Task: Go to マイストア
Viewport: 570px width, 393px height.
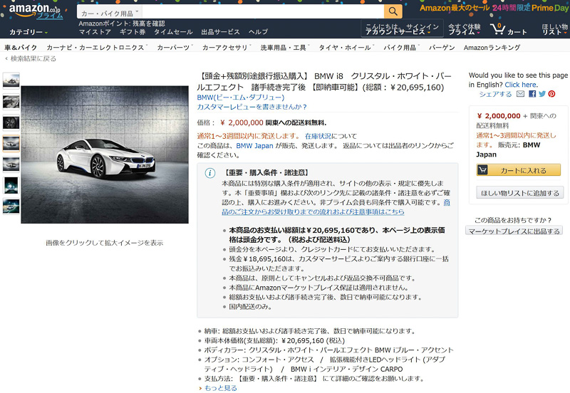Action: coord(95,32)
